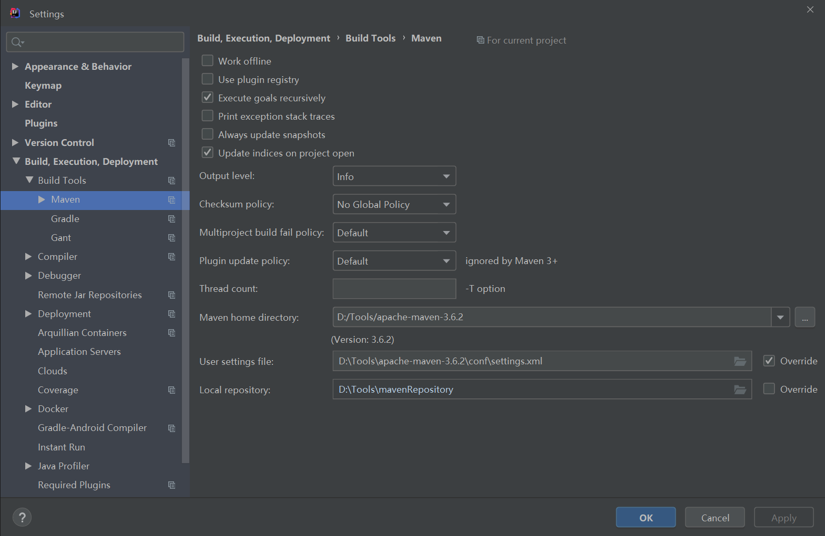
Task: Uncheck Execute goals recursively
Action: [x=208, y=98]
